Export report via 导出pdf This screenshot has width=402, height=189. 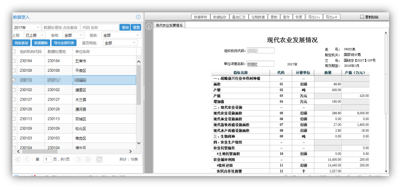pyautogui.click(x=332, y=17)
